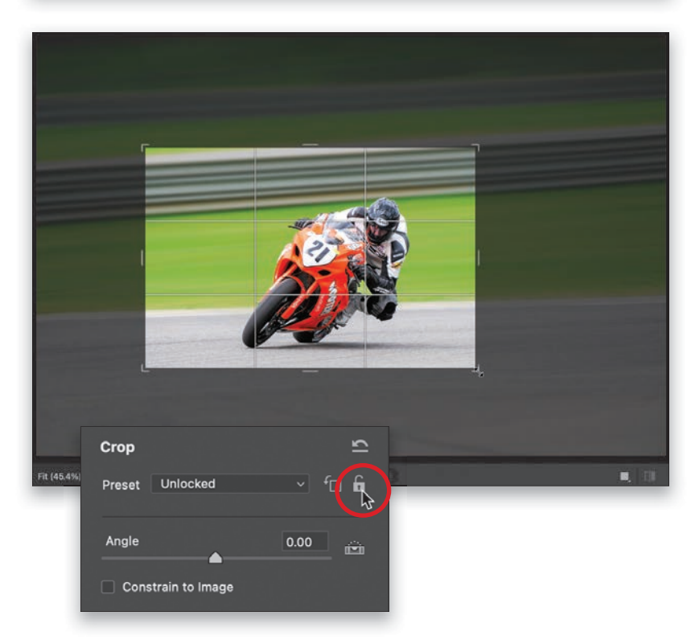The height and width of the screenshot is (640, 695).
Task: Click the top-left crop corner handle
Action: (145, 147)
